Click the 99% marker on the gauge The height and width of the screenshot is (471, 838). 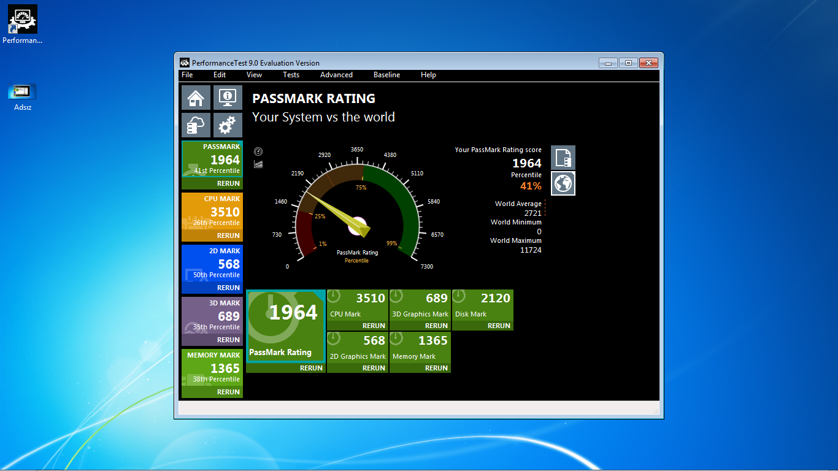tap(392, 243)
